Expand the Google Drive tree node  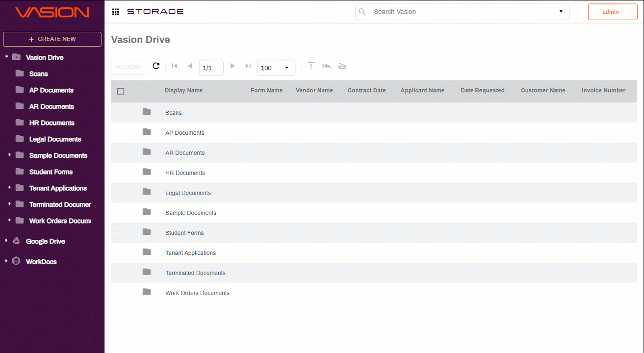6,241
